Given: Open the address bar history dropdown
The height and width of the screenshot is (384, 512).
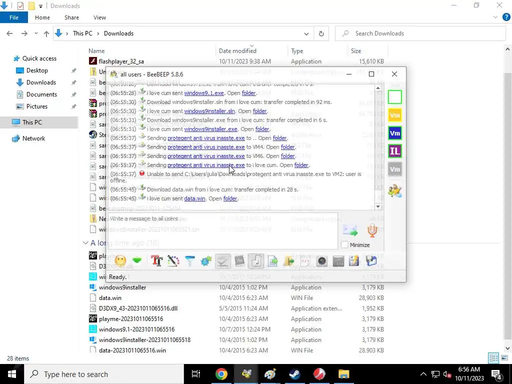Looking at the screenshot, I should (x=306, y=33).
